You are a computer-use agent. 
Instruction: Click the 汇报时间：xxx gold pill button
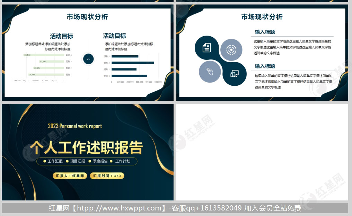107,176
